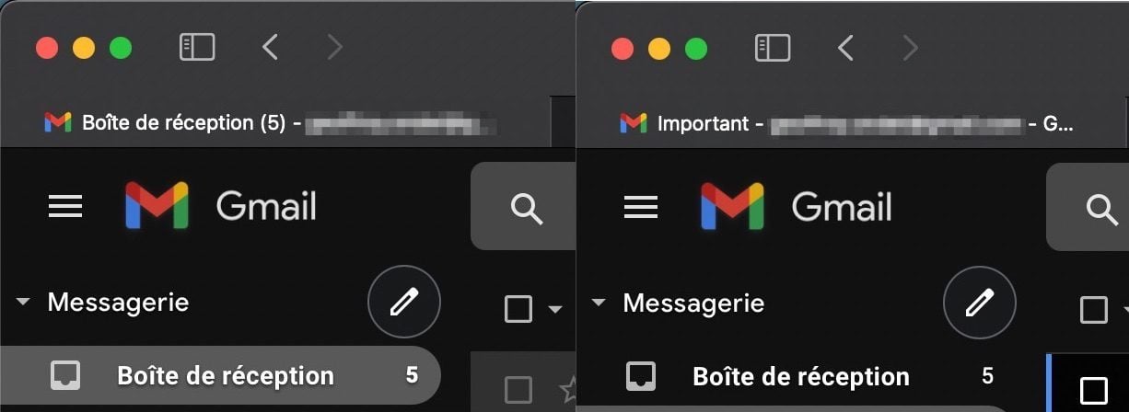This screenshot has width=1129, height=412.
Task: Open the hamburger main menu in left window
Action: [x=65, y=207]
